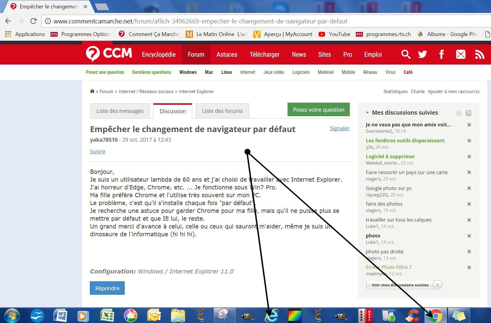
Task: Open CCM Twitter page icon
Action: [422, 54]
